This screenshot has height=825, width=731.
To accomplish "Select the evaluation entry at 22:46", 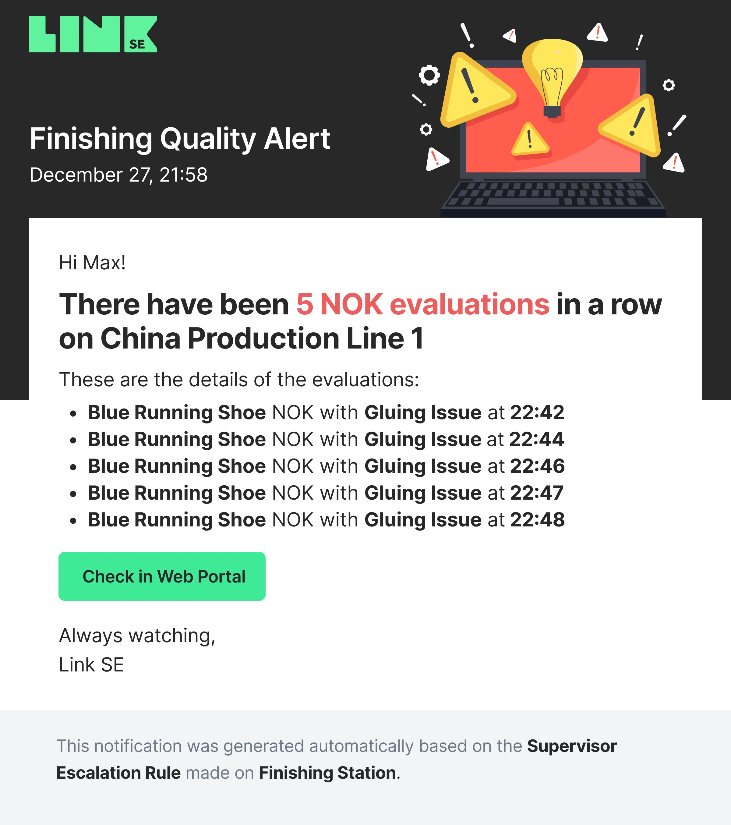I will click(326, 466).
